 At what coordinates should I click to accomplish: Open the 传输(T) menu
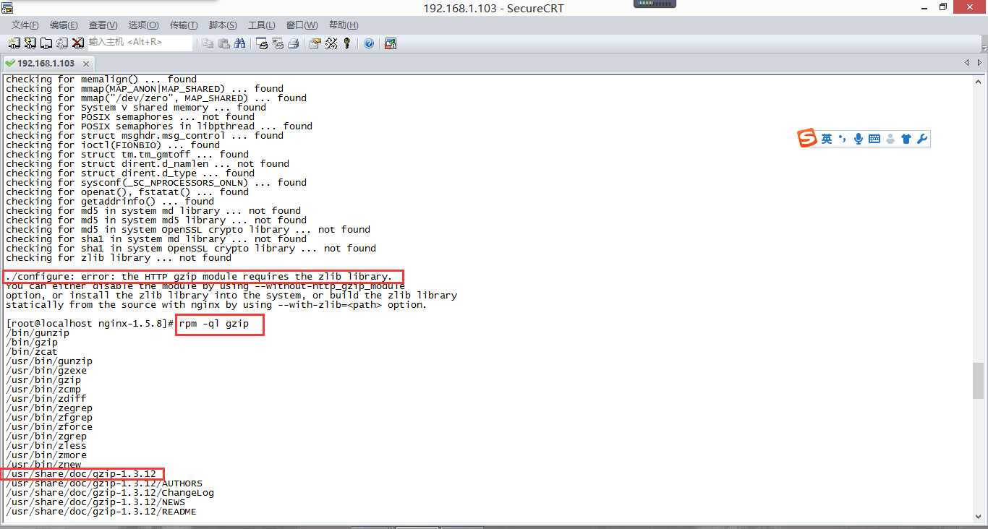pyautogui.click(x=183, y=25)
